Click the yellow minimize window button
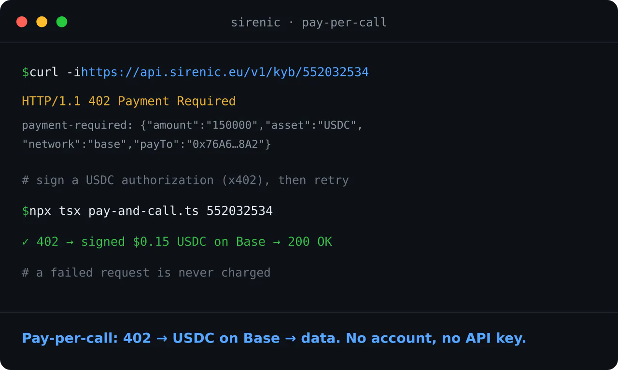 [42, 22]
